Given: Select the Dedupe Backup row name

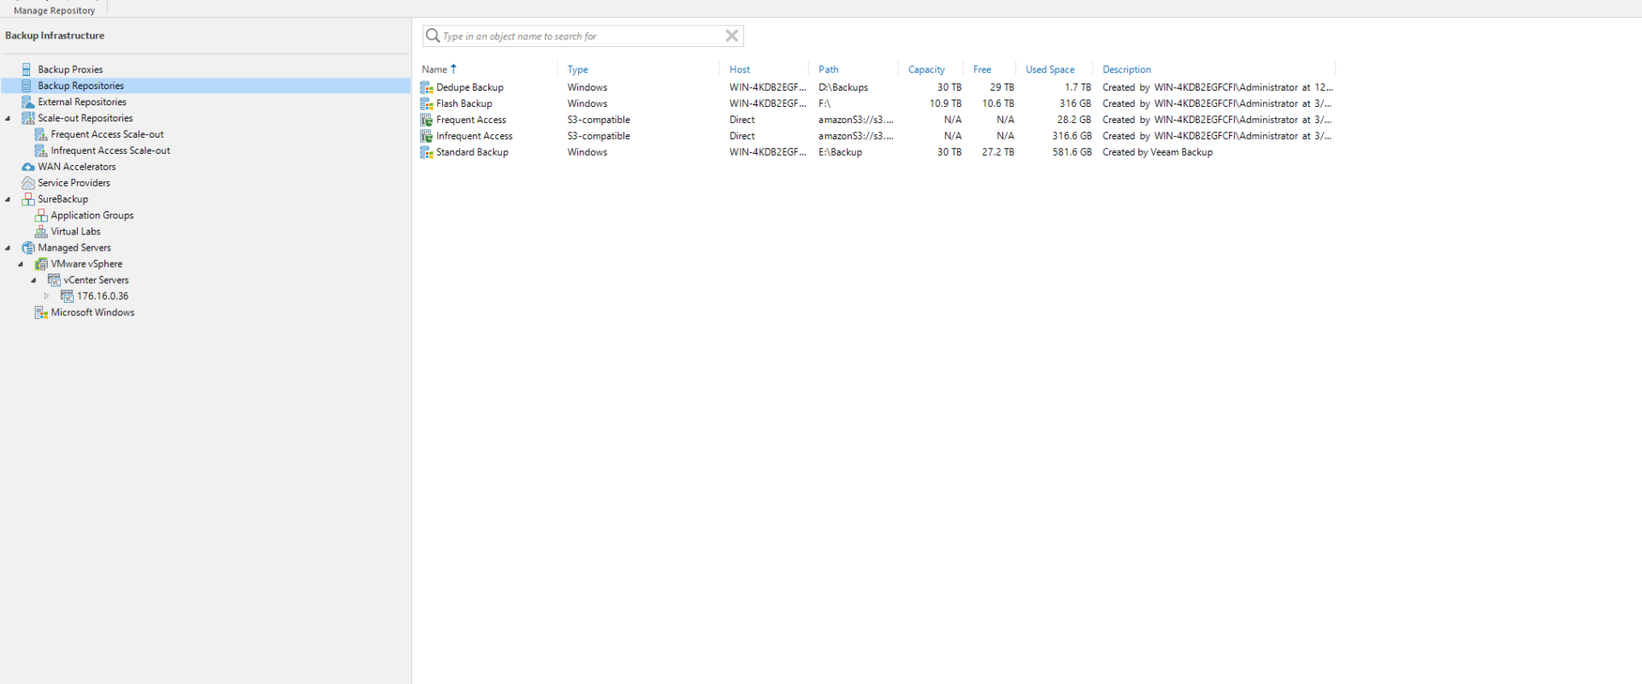Looking at the screenshot, I should tap(470, 87).
